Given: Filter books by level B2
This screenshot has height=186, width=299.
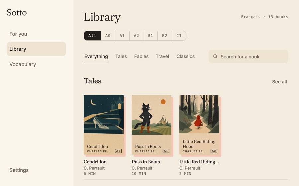Looking at the screenshot, I should [165, 36].
